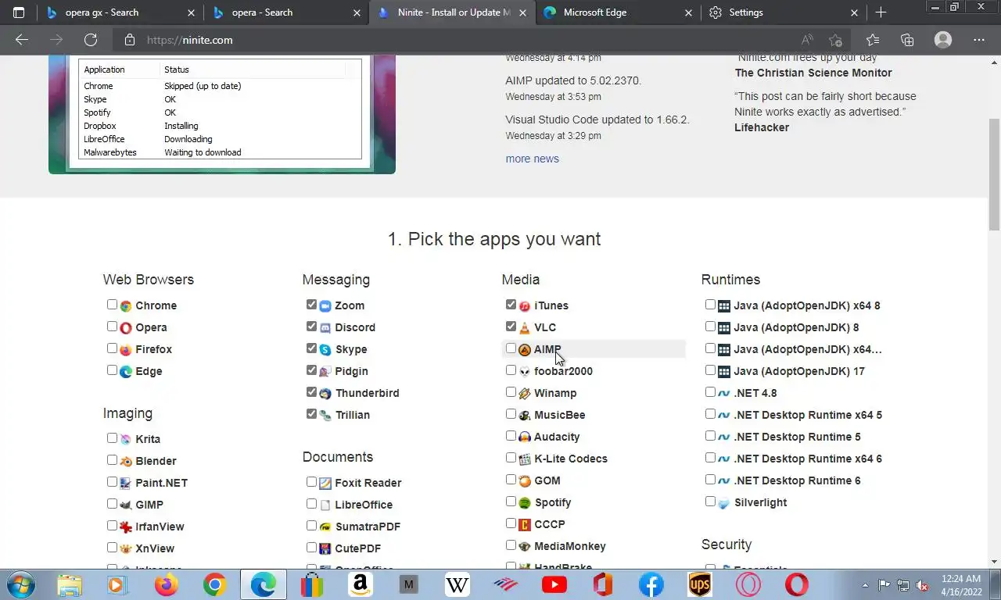Click the VLC cone icon under Media
Image resolution: width=1001 pixels, height=600 pixels.
[525, 327]
